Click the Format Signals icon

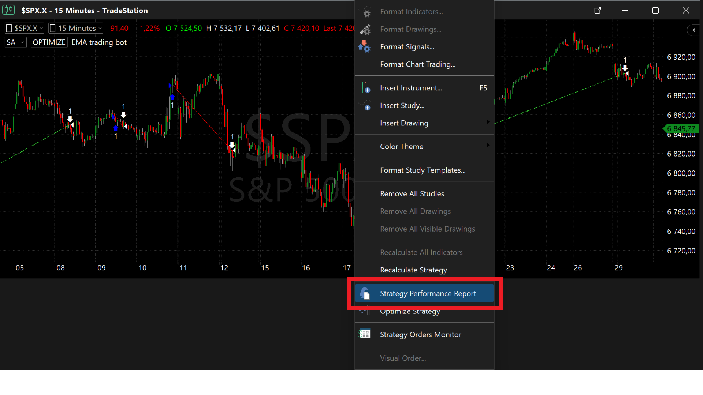[x=365, y=47]
